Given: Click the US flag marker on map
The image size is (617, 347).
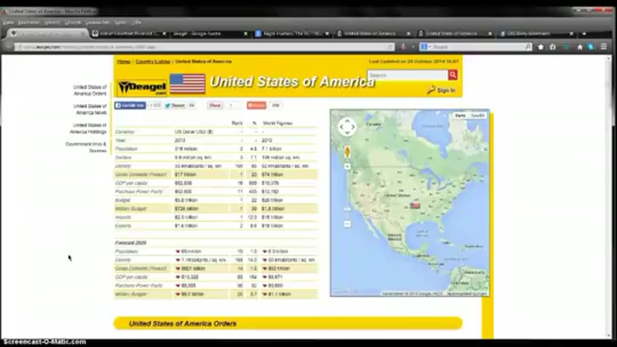Looking at the screenshot, I should tap(415, 205).
